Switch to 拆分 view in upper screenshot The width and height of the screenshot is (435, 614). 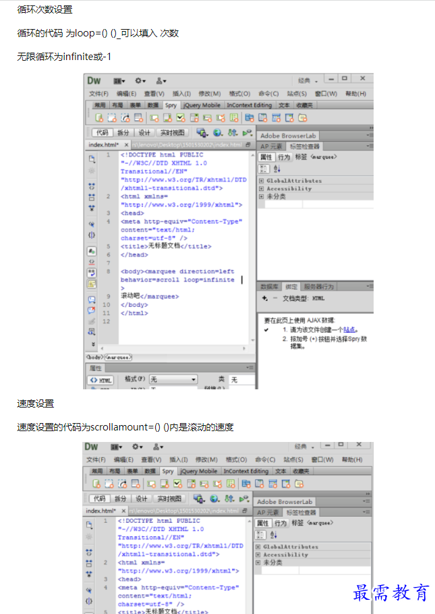pos(123,133)
